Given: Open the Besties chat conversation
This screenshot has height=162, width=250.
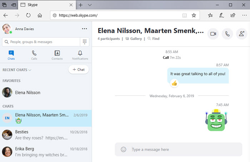Looking at the screenshot, I should pos(46,134).
